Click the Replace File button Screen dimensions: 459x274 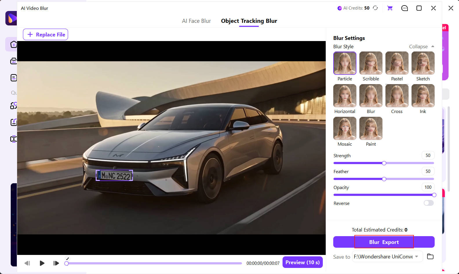tap(45, 34)
